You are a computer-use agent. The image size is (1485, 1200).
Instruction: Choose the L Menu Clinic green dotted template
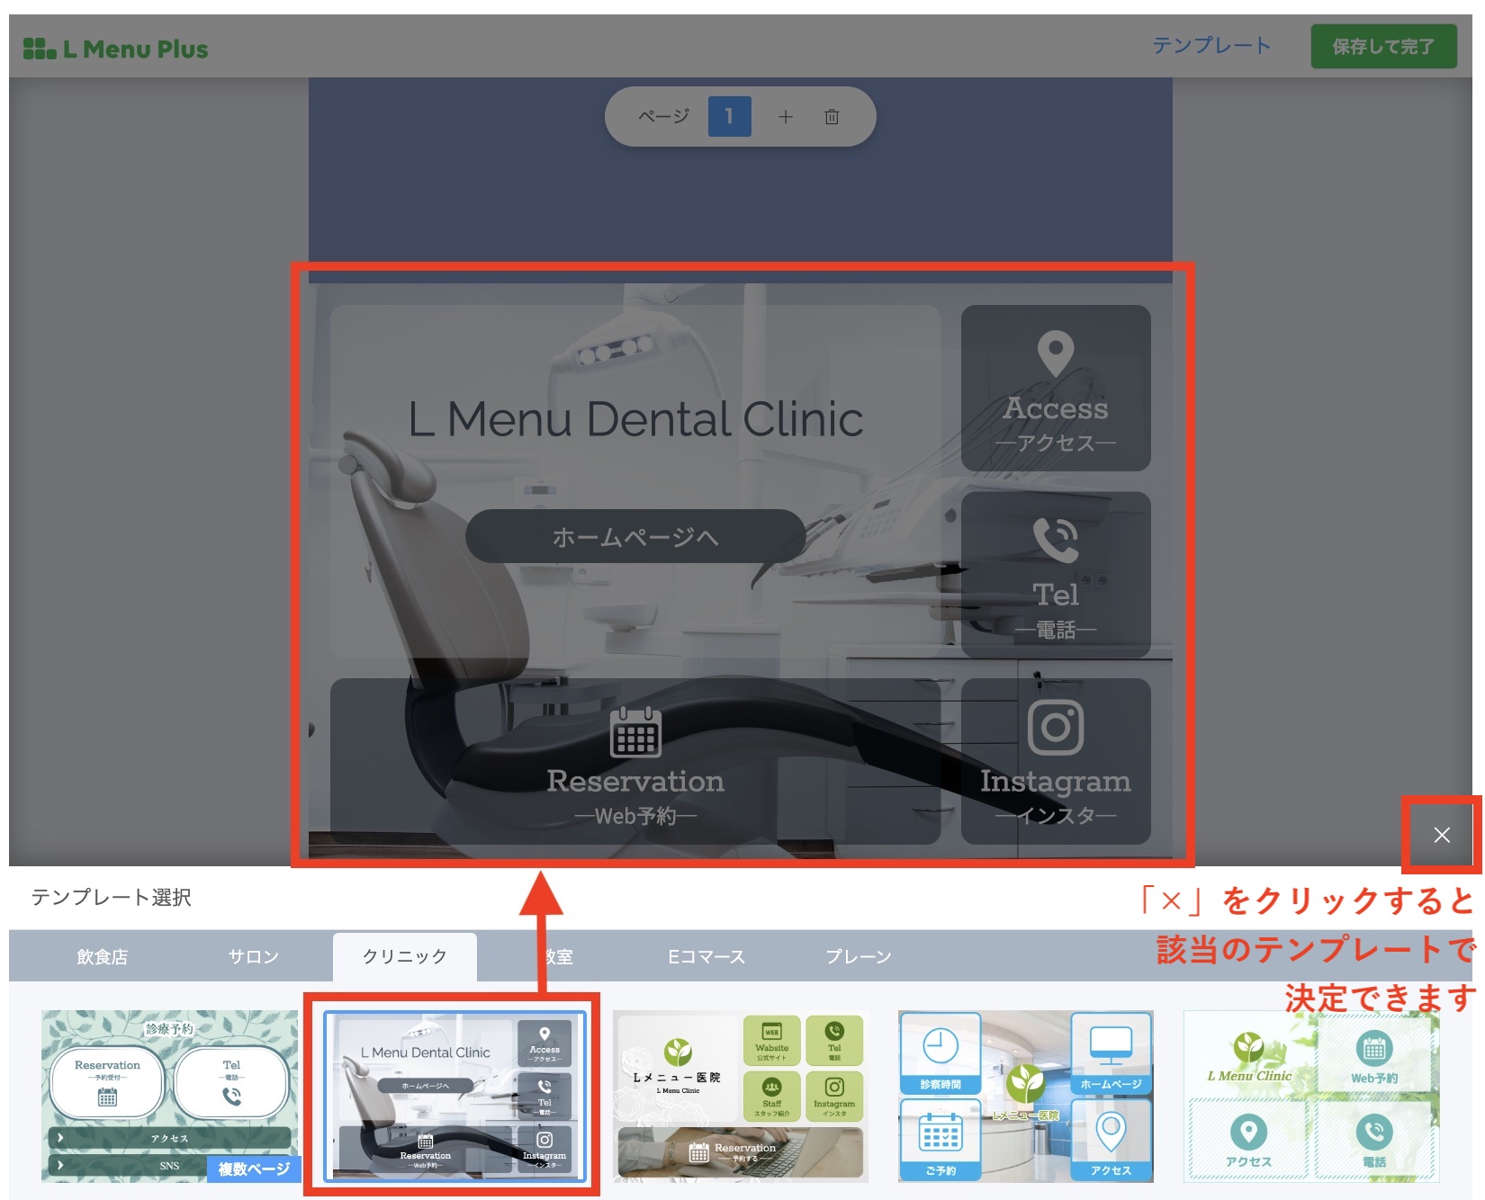(x=1311, y=1096)
